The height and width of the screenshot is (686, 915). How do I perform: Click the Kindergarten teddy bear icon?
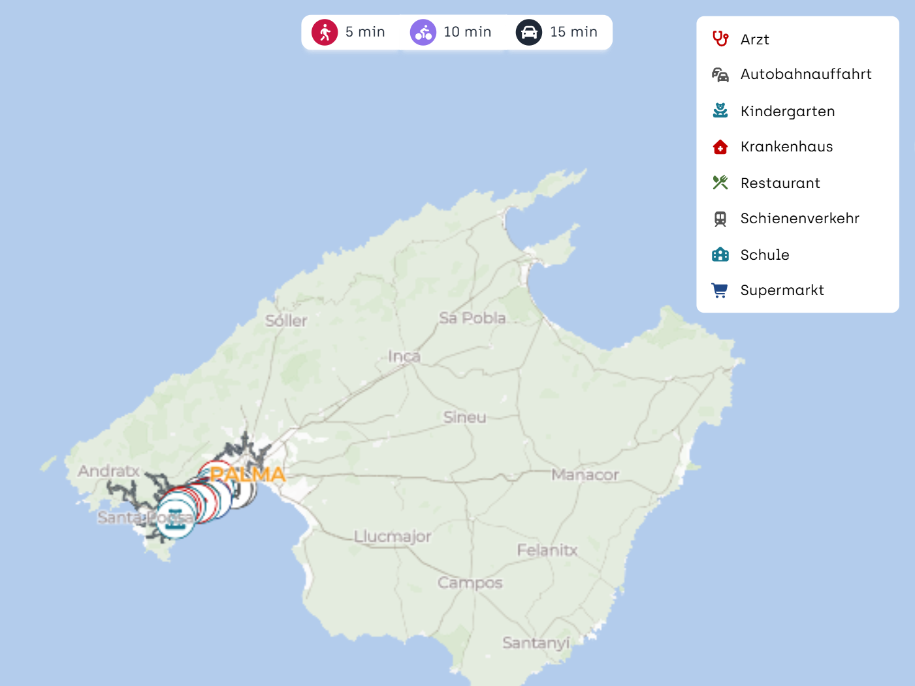[720, 111]
